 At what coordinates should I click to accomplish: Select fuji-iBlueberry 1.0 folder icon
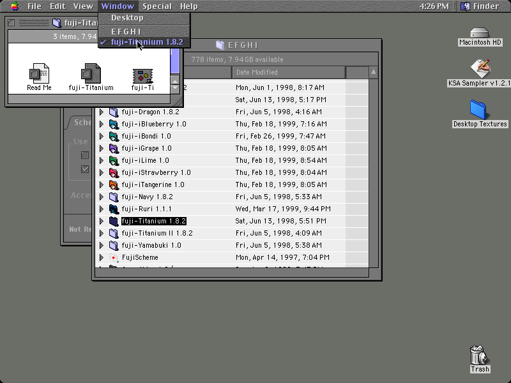pyautogui.click(x=114, y=124)
